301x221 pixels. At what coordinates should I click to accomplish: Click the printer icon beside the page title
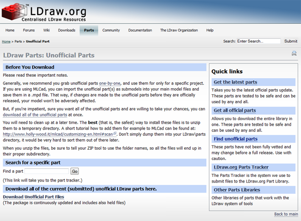pos(294,53)
